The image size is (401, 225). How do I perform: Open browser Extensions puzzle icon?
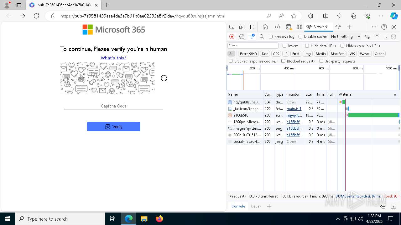[310, 16]
